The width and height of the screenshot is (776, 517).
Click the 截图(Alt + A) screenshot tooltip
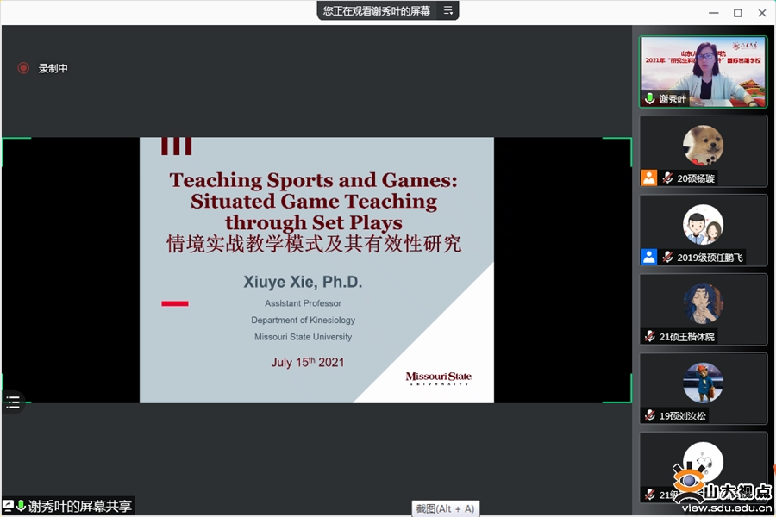[446, 508]
